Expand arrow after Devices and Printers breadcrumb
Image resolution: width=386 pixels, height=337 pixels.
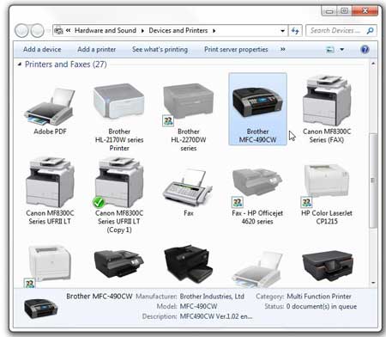coord(214,31)
